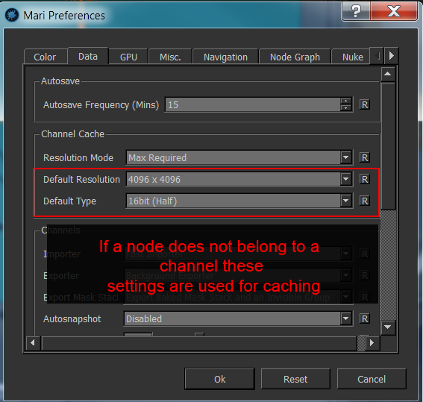423x402 pixels.
Task: Click the vertical scrollbar down arrow
Action: click(x=388, y=327)
